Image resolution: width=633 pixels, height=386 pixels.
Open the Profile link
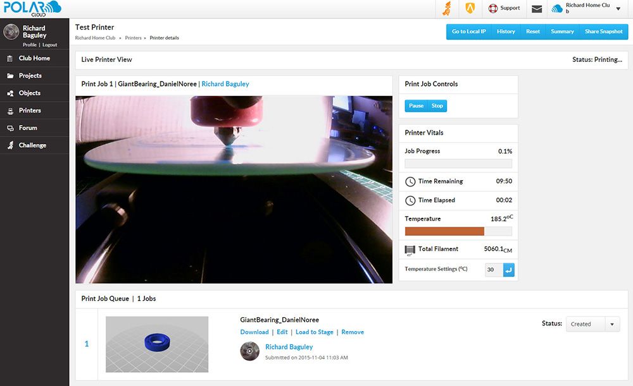[x=30, y=45]
